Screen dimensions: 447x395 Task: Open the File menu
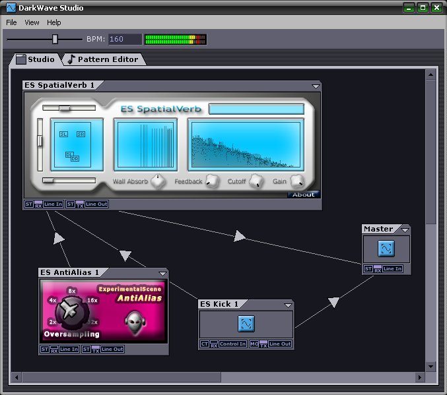pos(11,22)
